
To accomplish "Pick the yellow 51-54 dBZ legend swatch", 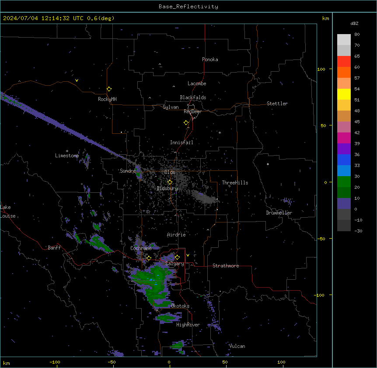I will coord(344,94).
